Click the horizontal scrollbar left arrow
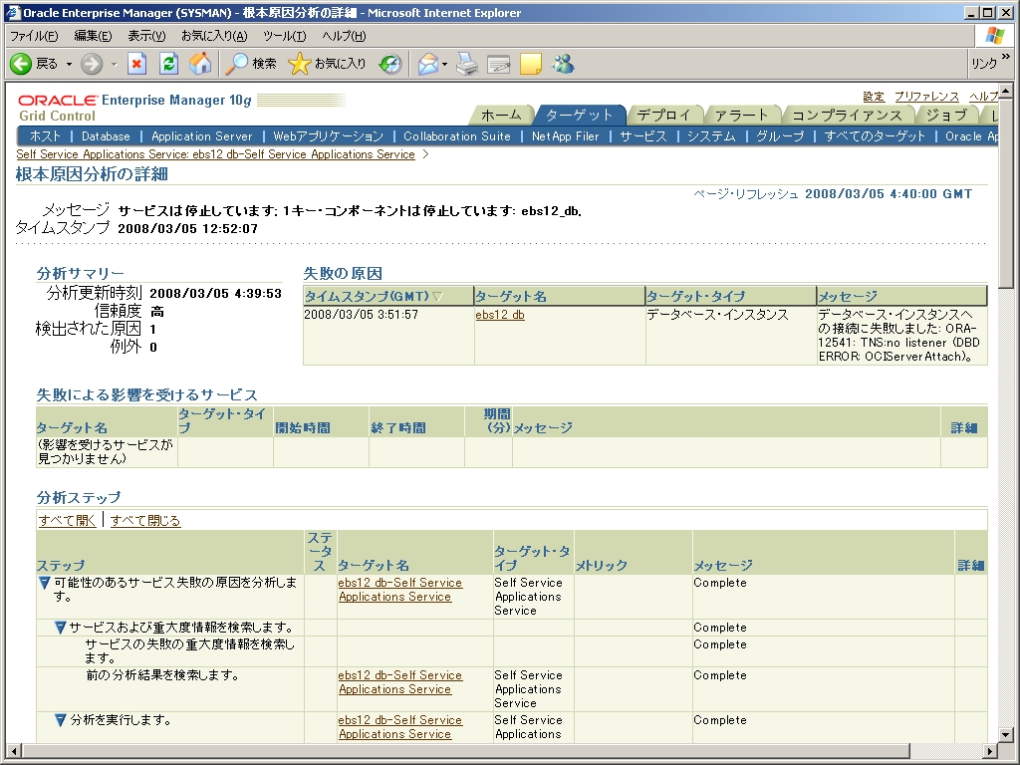This screenshot has height=765, width=1020. tap(12, 749)
